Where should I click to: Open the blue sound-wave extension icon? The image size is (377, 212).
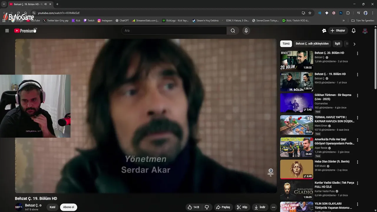point(320,13)
